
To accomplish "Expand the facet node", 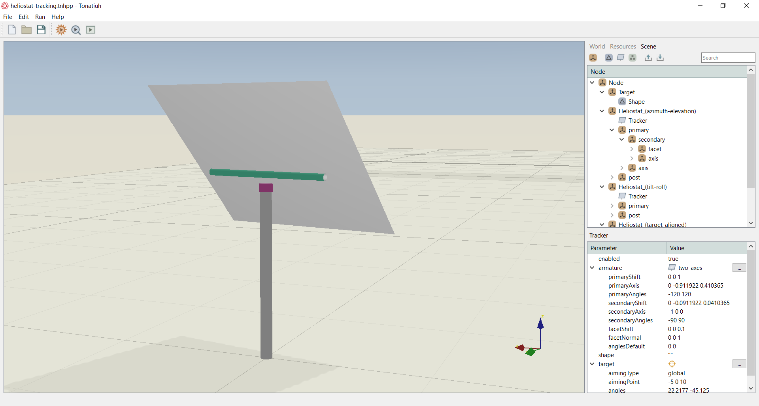I will coord(632,149).
